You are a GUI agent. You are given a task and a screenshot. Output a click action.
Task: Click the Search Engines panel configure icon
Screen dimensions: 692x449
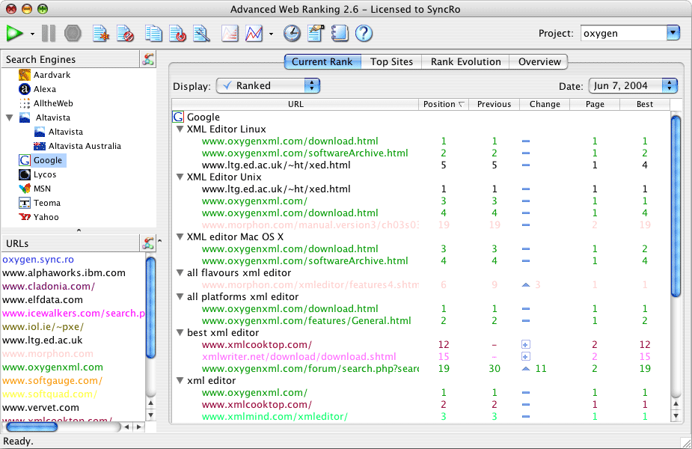point(148,59)
